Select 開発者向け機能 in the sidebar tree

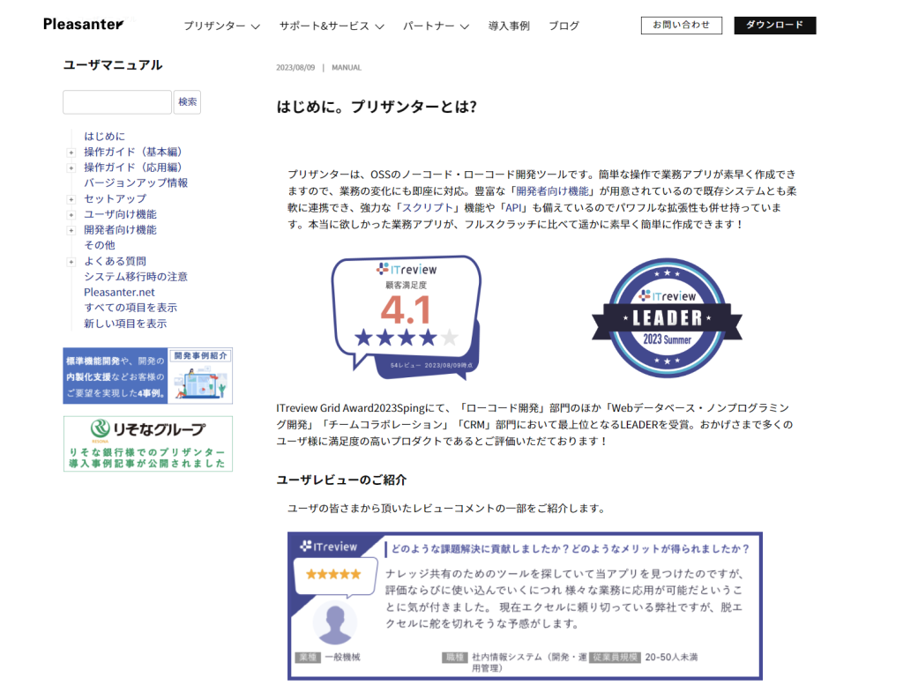coord(120,230)
